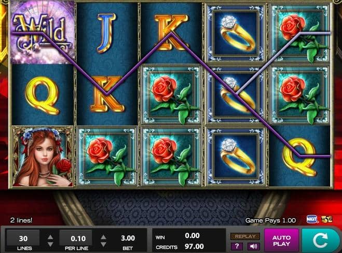
Task: Mute the game sound with the speaker icon
Action: click(253, 246)
